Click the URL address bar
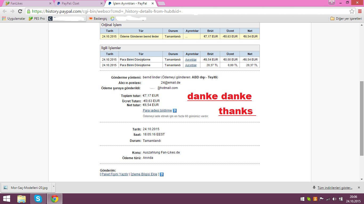Screen dimensions: 364x204 coord(187,11)
